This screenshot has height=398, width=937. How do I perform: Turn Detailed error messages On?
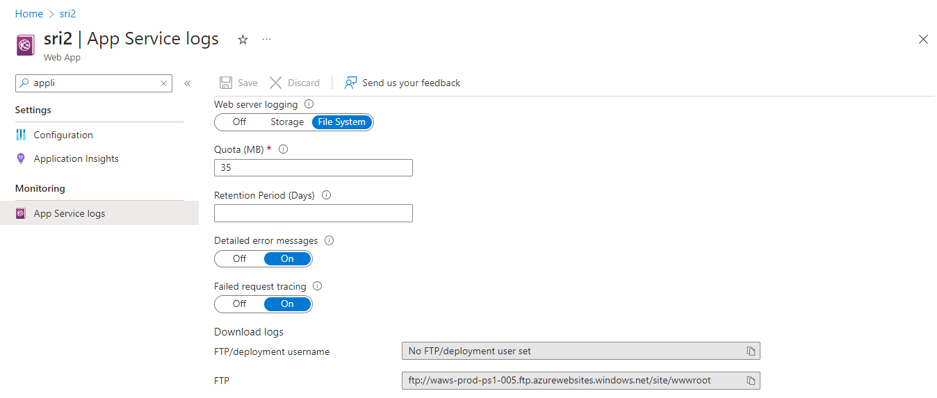point(287,259)
